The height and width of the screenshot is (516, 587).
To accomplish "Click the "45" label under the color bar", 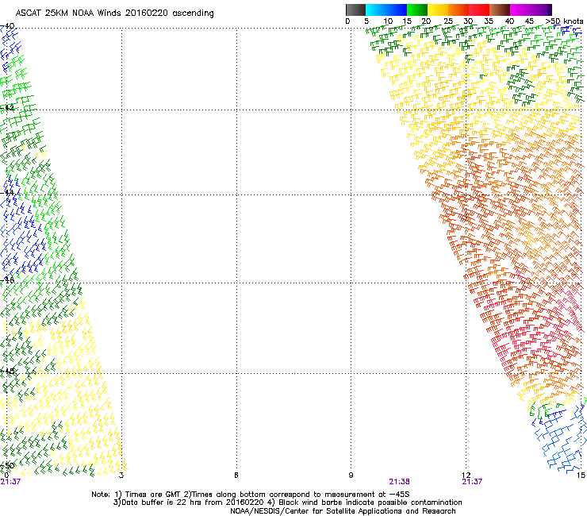I will click(x=529, y=21).
